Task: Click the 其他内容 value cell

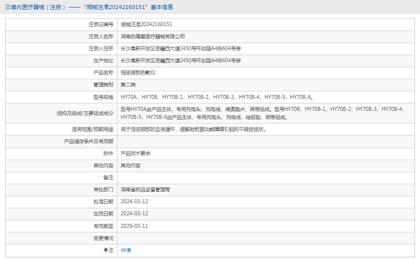Action: click(130, 166)
